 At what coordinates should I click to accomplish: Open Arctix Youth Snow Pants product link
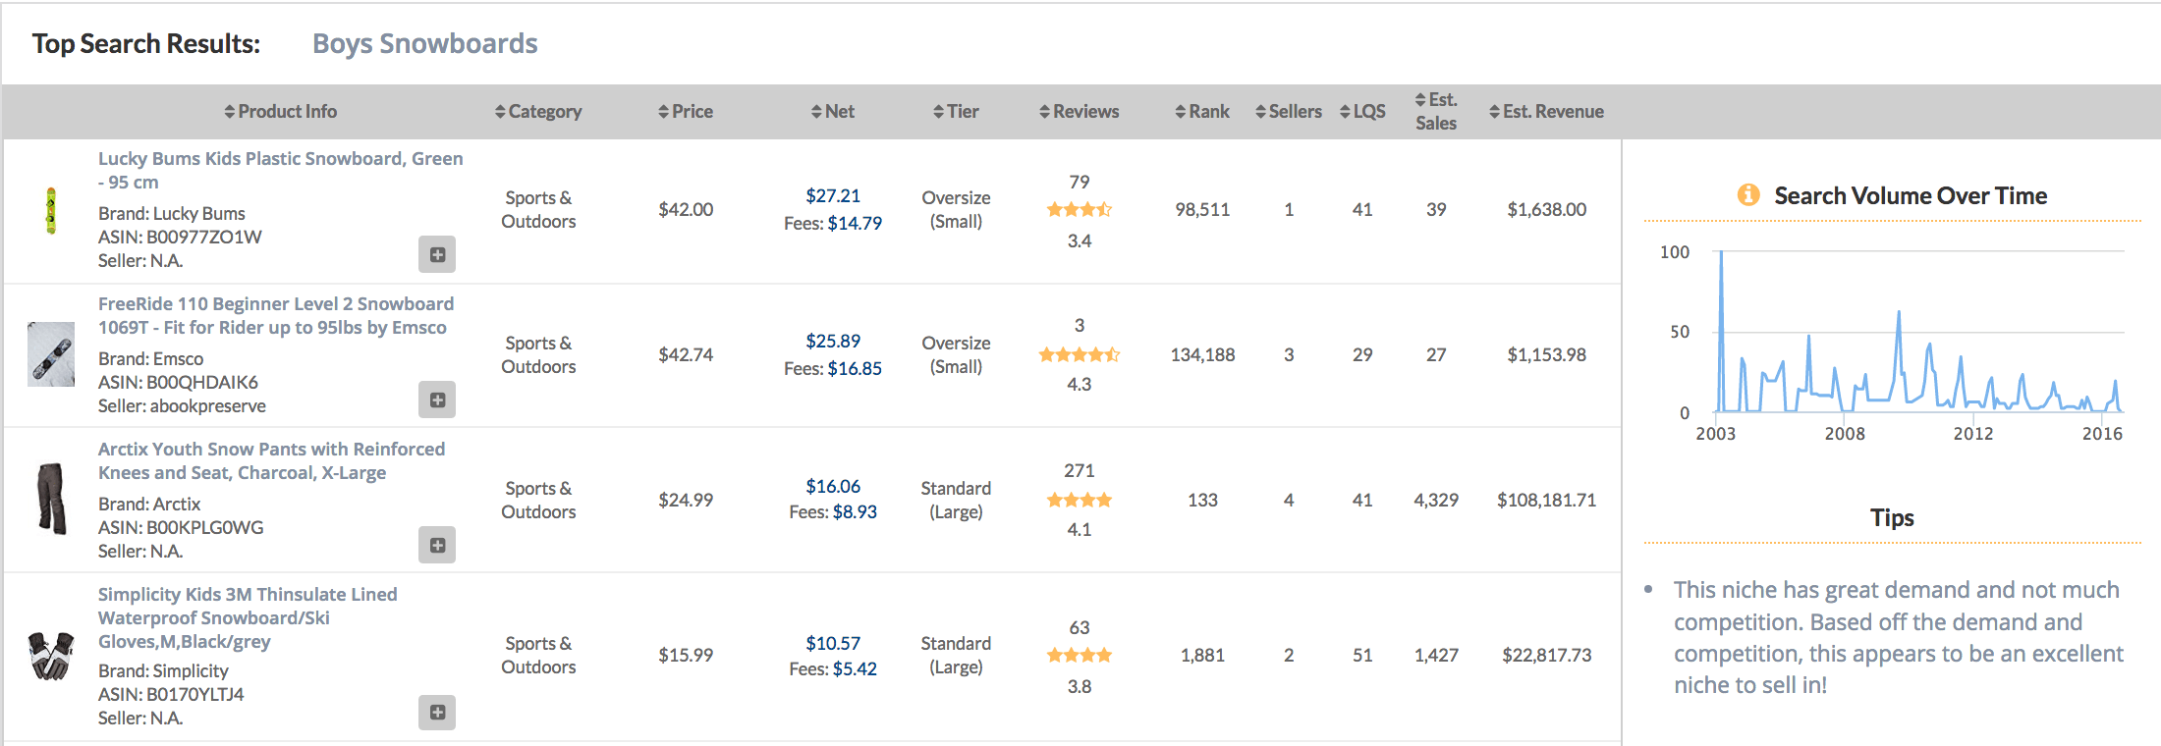pos(272,460)
